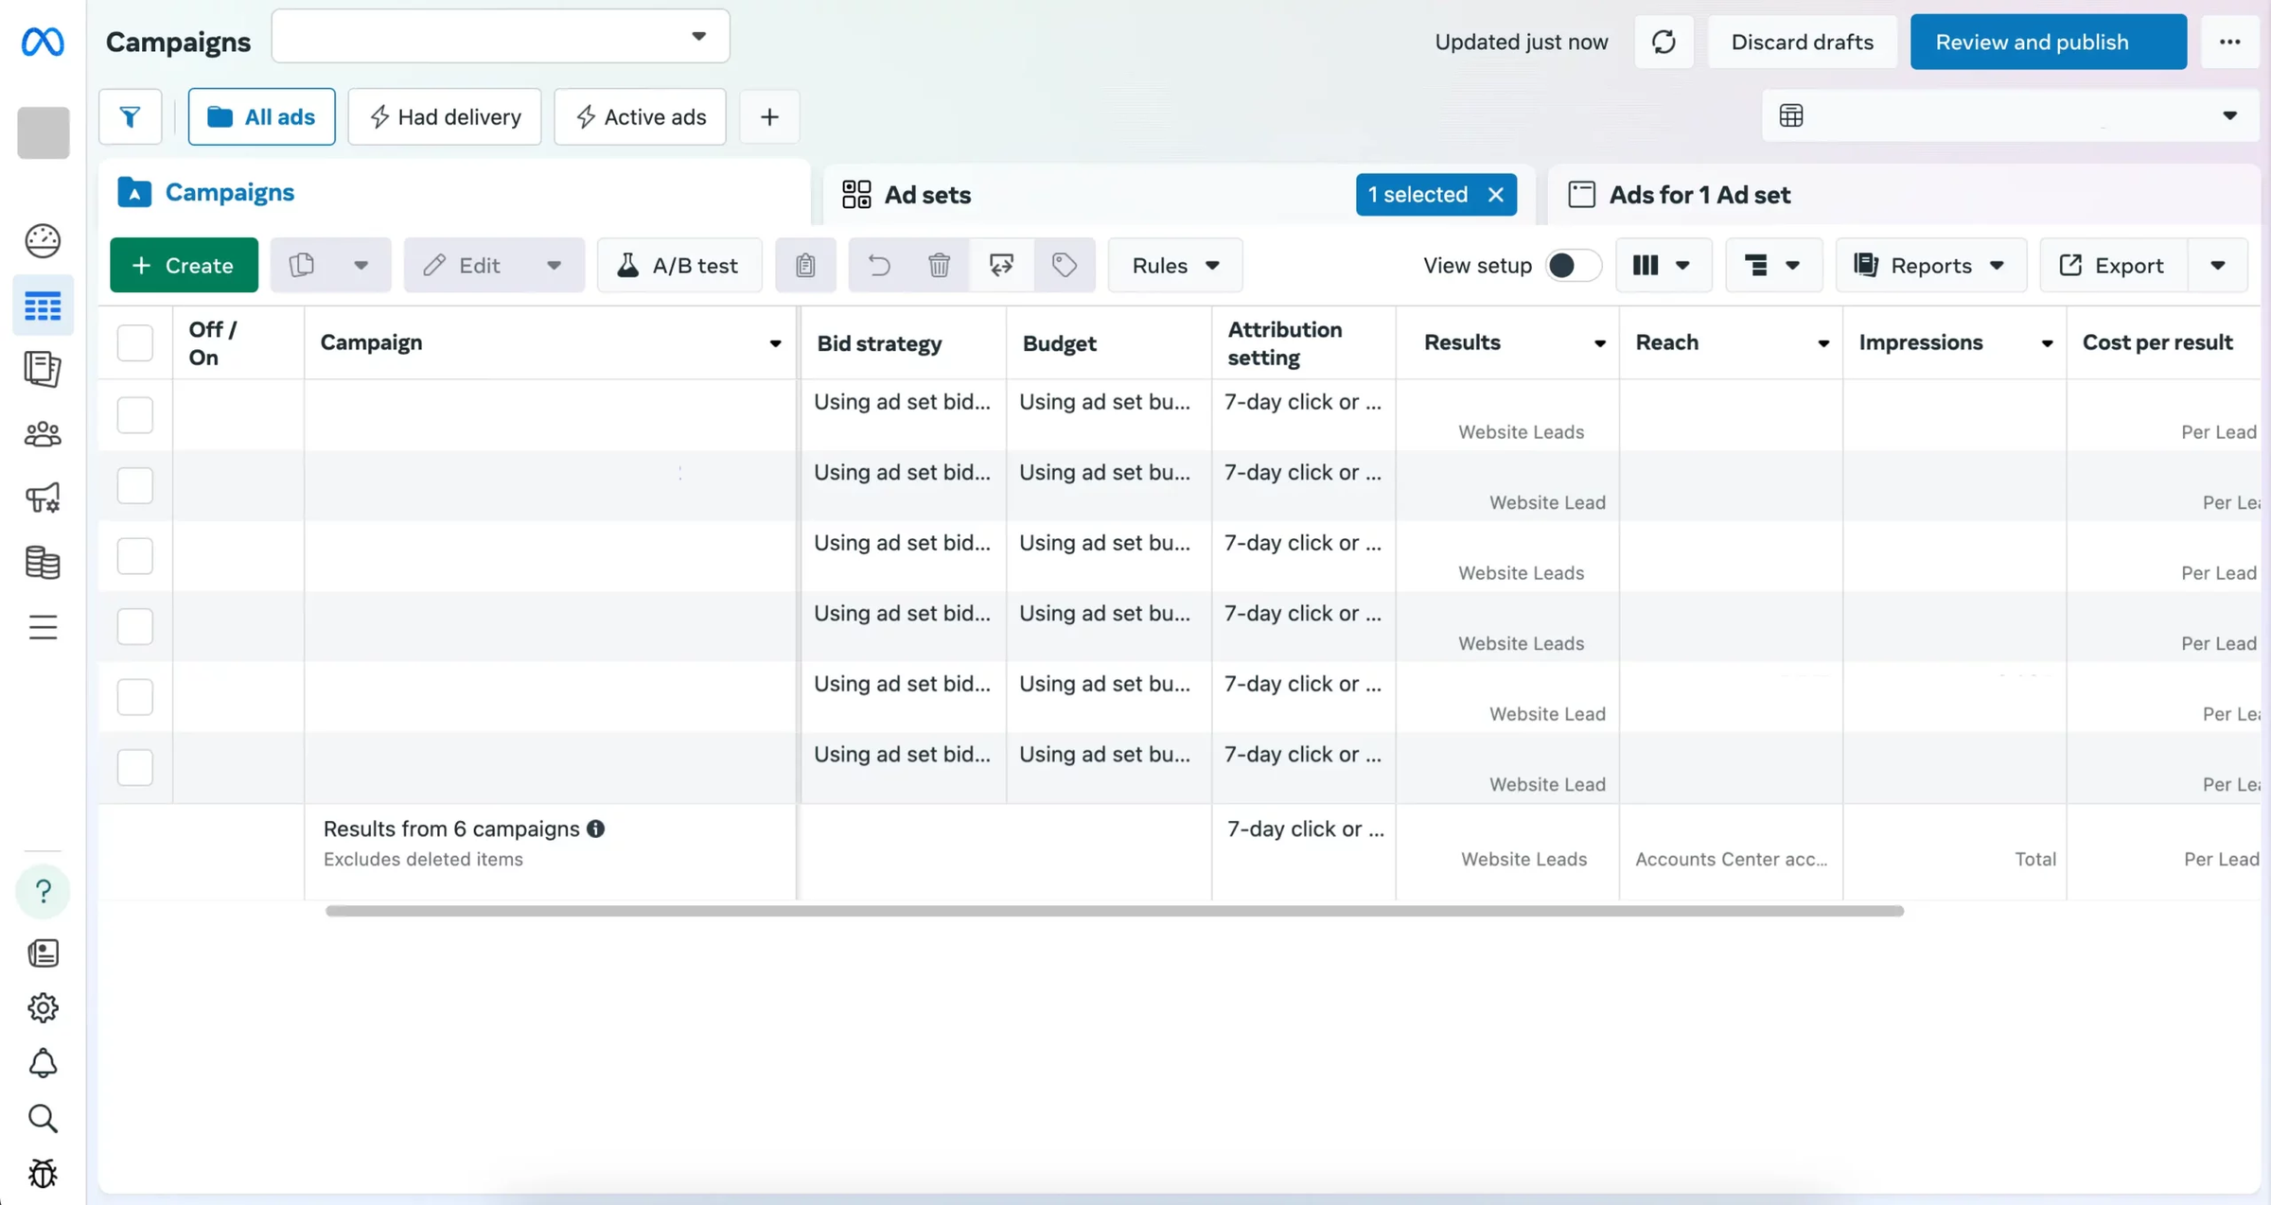Click the Review and publish button

tap(2048, 42)
